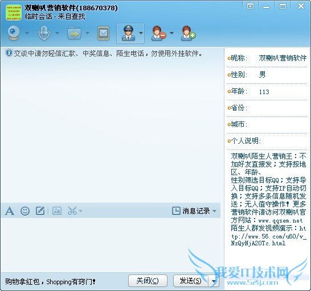Open the contact's avatar in title bar

point(14,13)
